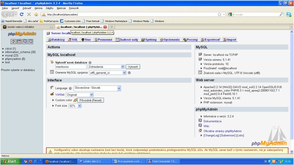Click help icon next to connection collation
This screenshot has width=294, height=165.
129,73
